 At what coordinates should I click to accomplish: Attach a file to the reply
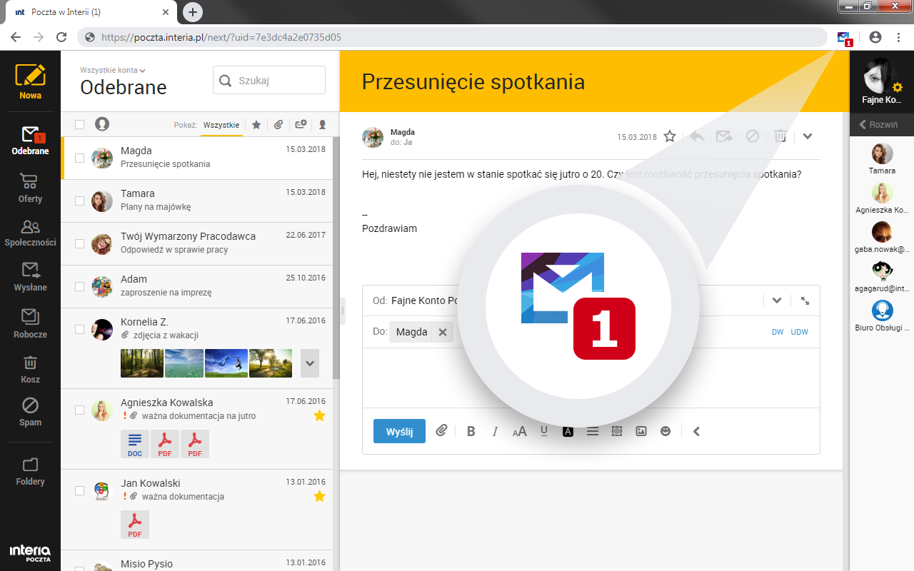click(441, 430)
